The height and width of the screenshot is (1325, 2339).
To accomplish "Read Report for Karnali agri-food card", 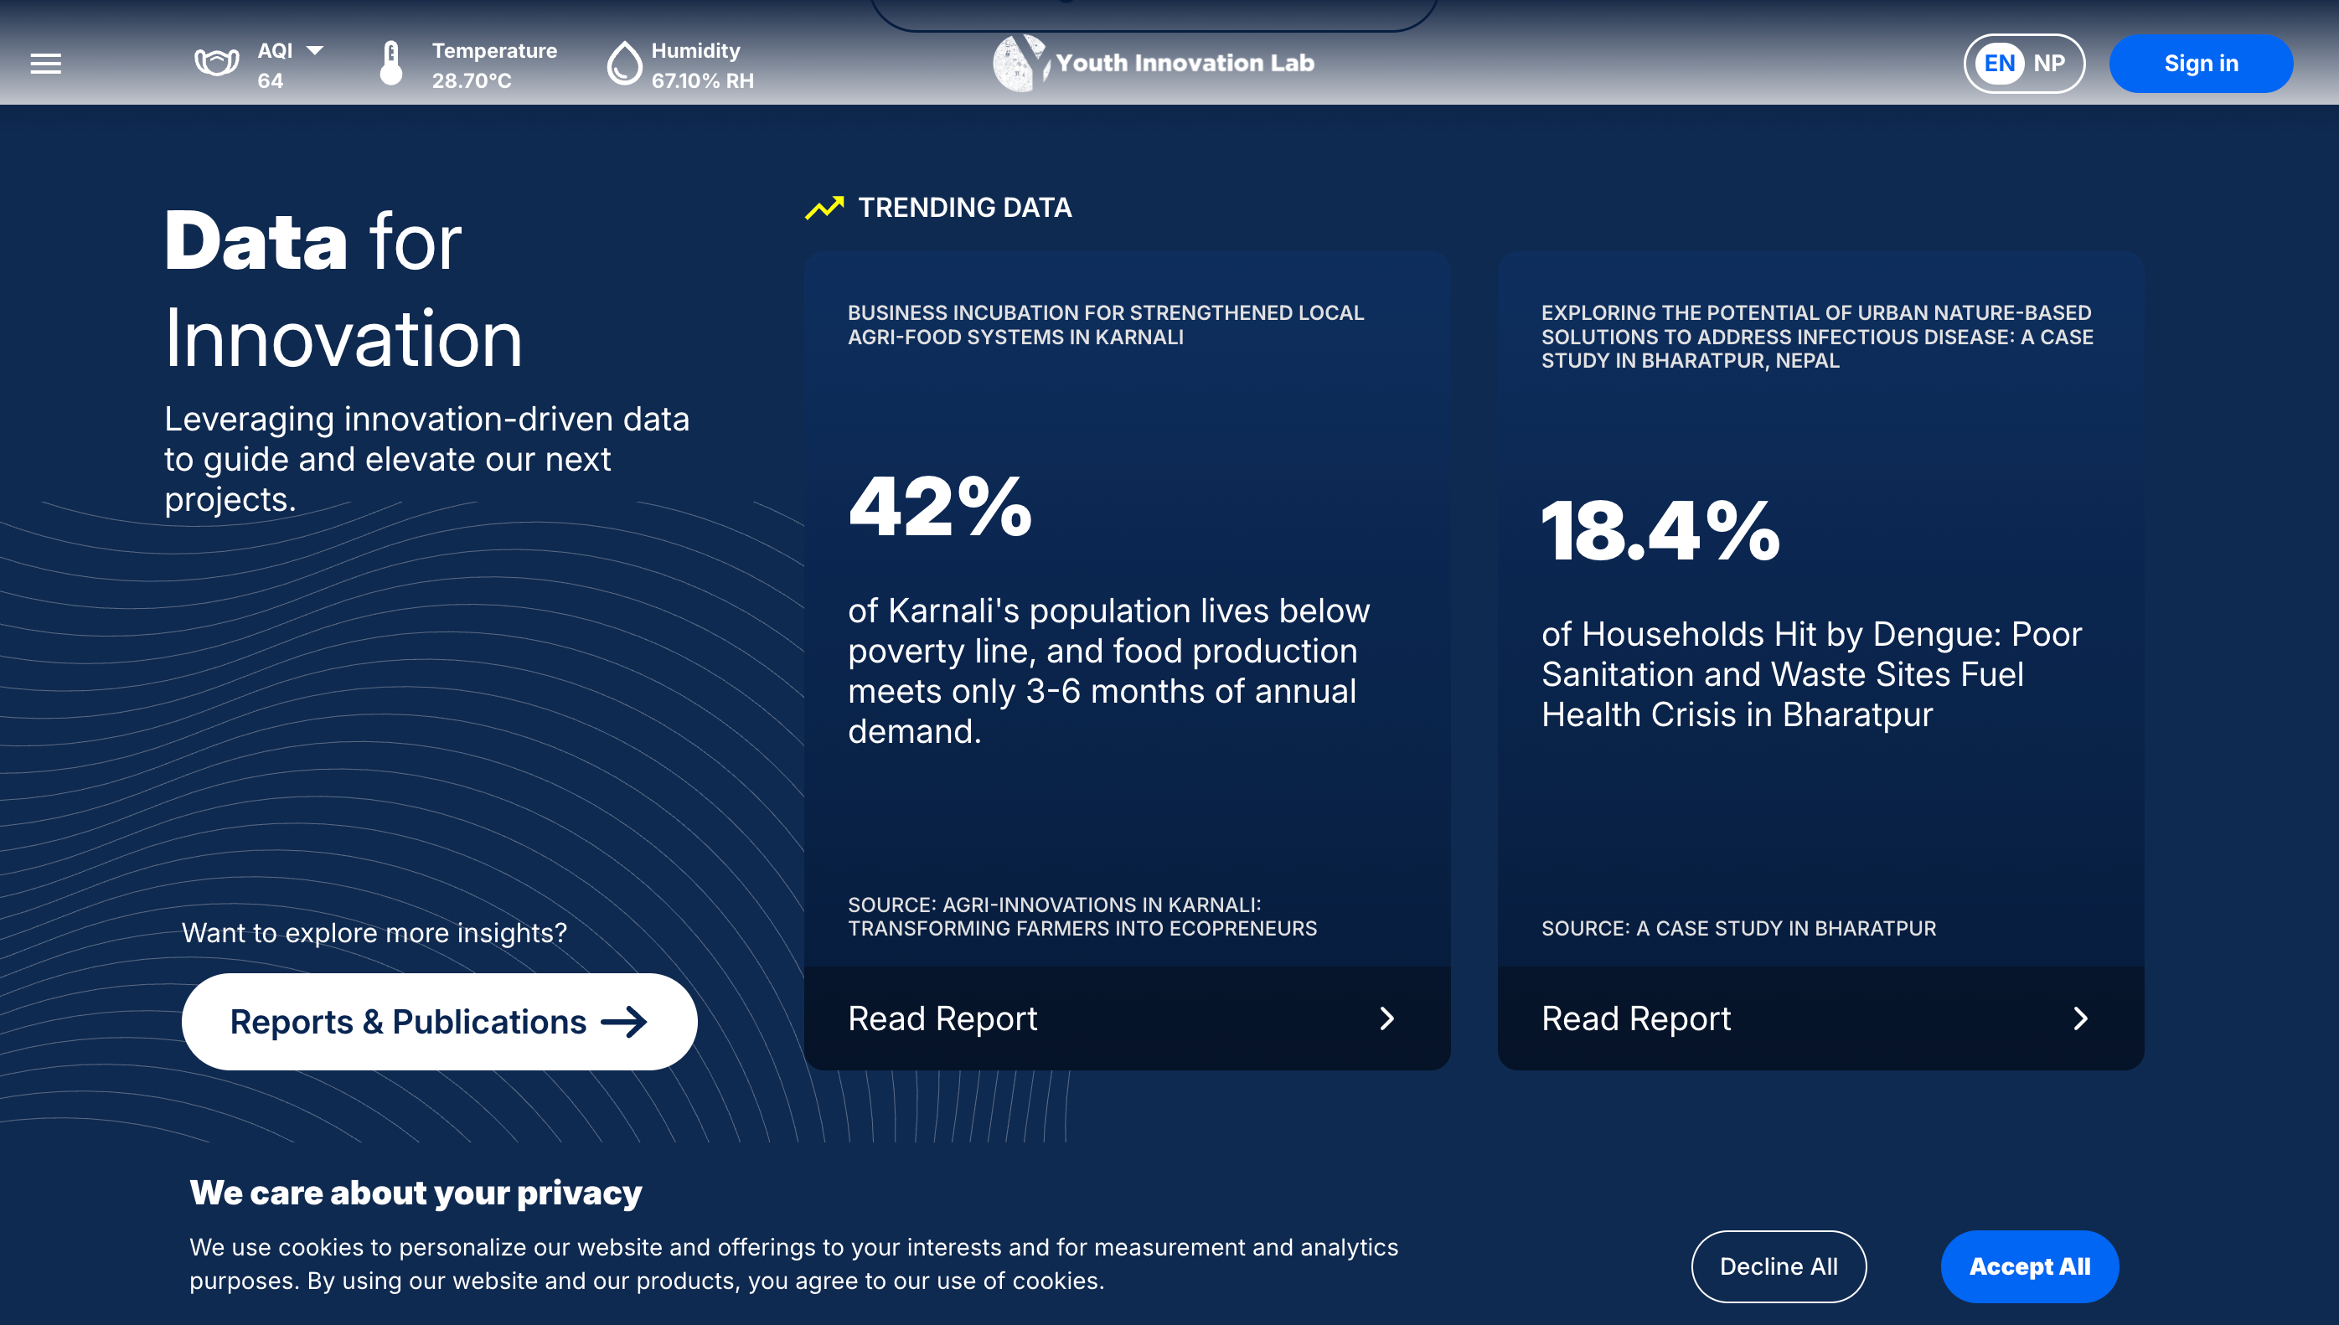I will point(1128,1018).
